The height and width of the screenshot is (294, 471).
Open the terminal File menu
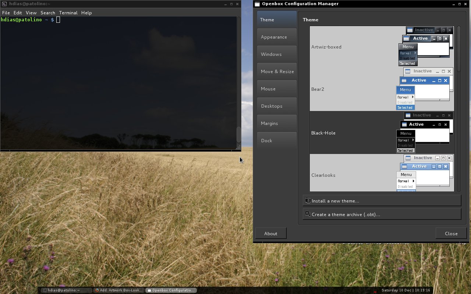click(6, 12)
